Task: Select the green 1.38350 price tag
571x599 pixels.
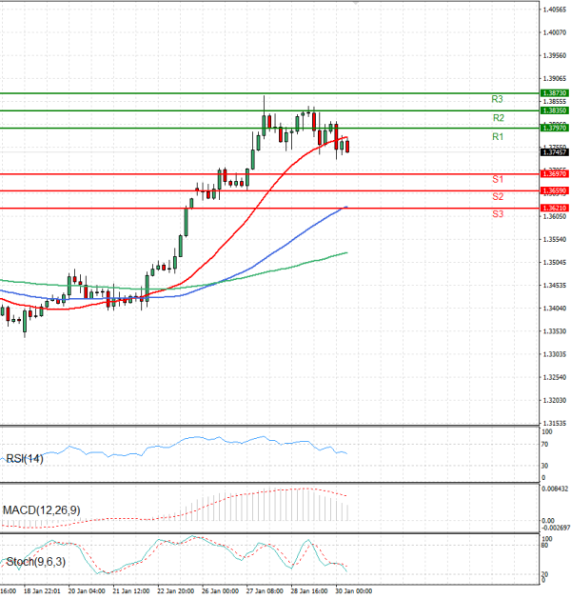Action: click(554, 110)
